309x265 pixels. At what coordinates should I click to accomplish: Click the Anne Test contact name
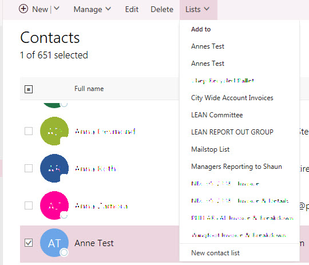tap(94, 243)
